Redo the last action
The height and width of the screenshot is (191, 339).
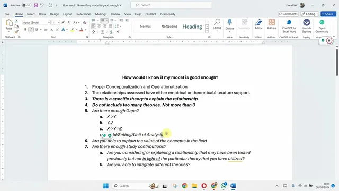[50, 5]
